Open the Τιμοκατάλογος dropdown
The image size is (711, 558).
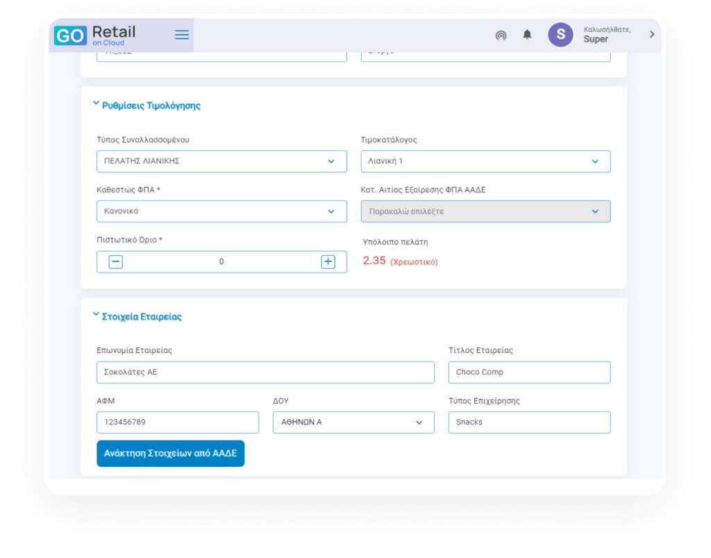pyautogui.click(x=485, y=161)
